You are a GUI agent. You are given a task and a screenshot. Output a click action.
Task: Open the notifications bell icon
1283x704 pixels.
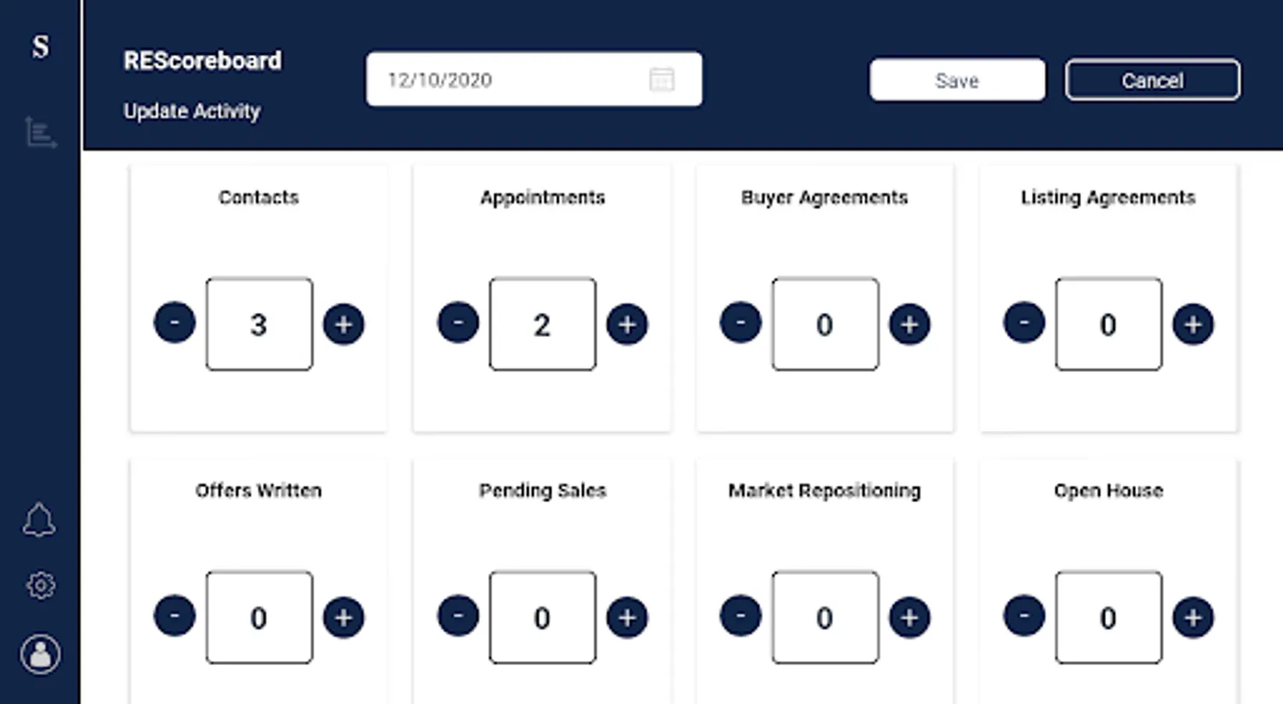pyautogui.click(x=39, y=520)
